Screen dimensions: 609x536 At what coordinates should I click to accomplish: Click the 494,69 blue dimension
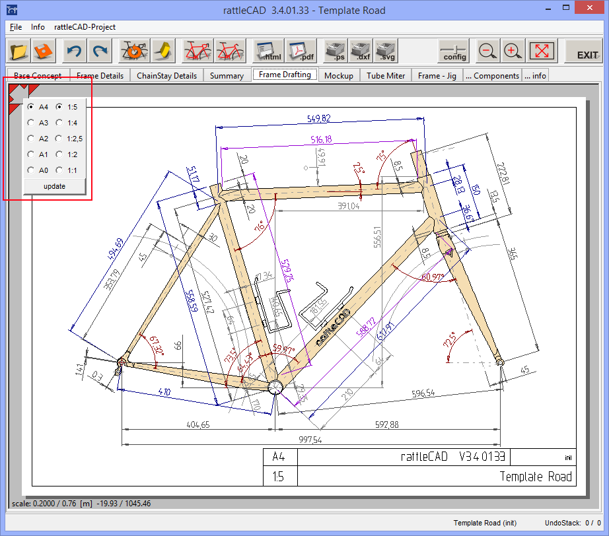click(115, 249)
